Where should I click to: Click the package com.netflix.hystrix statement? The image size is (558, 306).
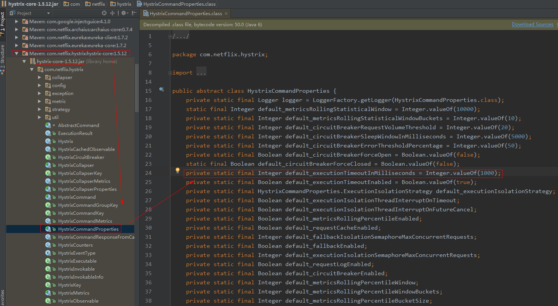220,54
